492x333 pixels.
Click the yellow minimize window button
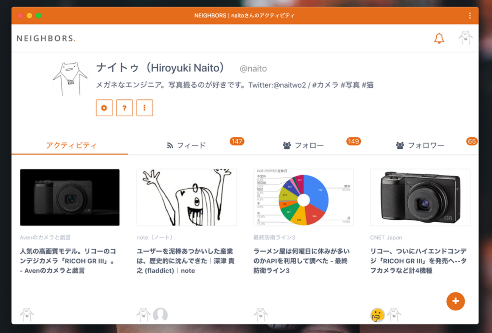coord(30,15)
